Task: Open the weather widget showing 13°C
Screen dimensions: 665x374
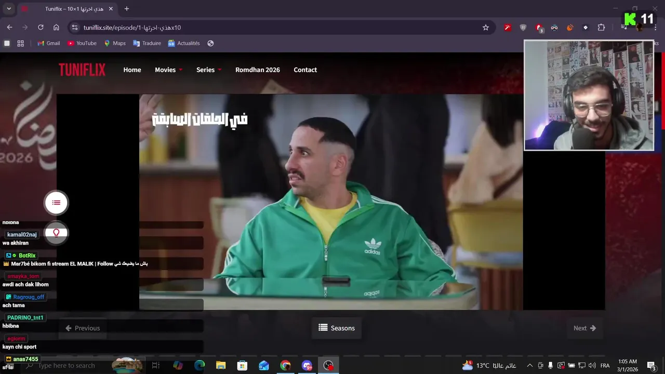Action: 489,366
